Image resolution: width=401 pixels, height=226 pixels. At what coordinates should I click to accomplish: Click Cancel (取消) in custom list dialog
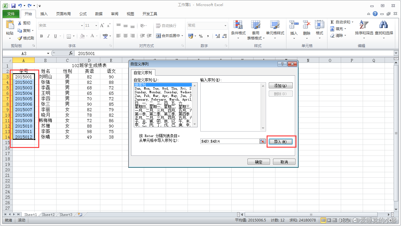click(284, 162)
